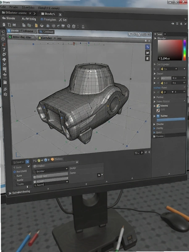Expand the section directly below the color picker
The width and height of the screenshot is (189, 252).
tap(155, 64)
